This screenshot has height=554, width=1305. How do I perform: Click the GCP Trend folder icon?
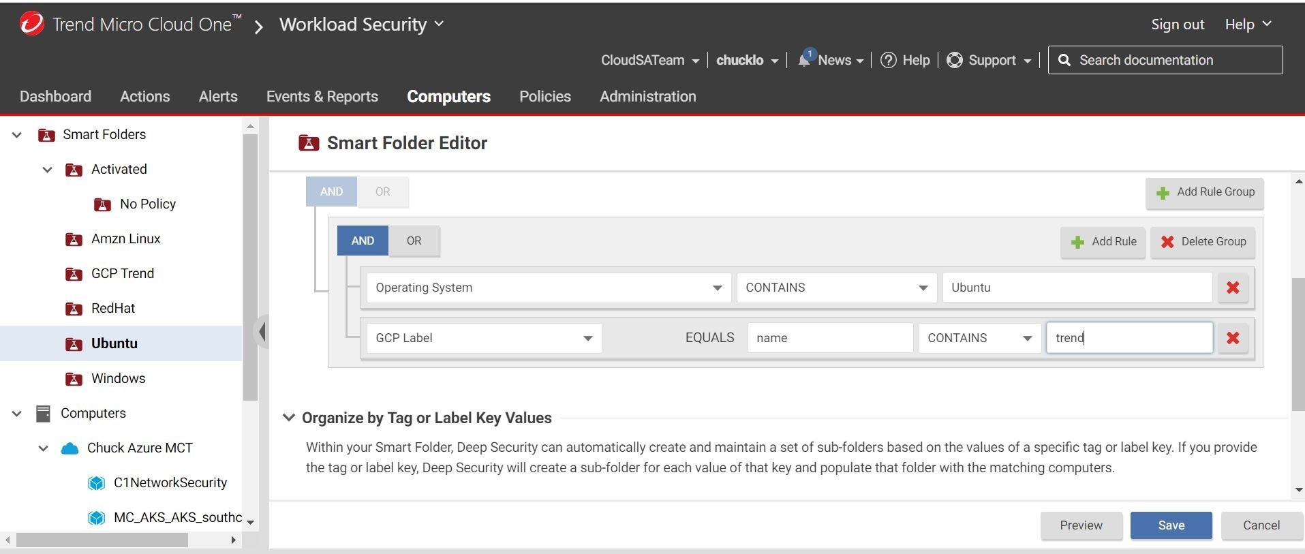coord(74,274)
